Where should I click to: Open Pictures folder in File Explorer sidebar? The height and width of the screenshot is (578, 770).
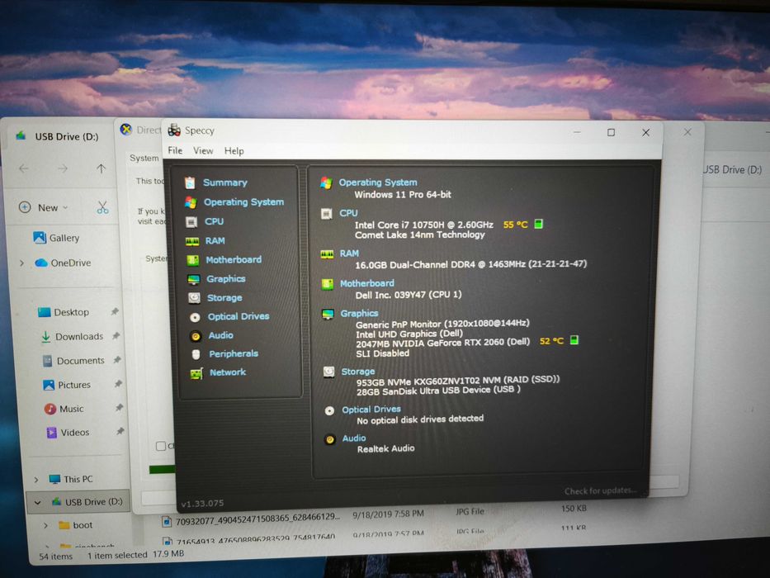[x=67, y=385]
